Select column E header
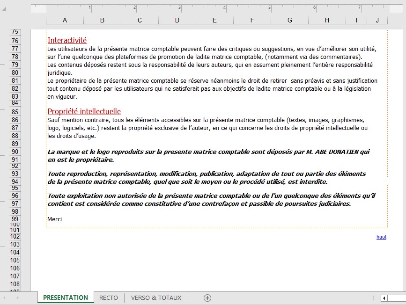 [214, 20]
